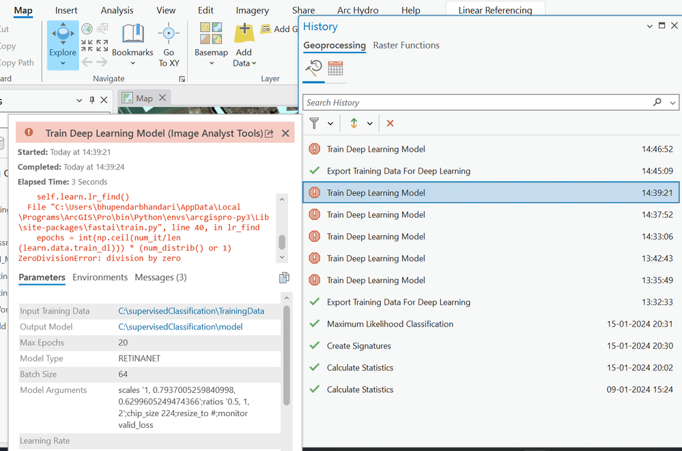Click the Navigate group launcher icon
The image size is (682, 451).
click(182, 79)
